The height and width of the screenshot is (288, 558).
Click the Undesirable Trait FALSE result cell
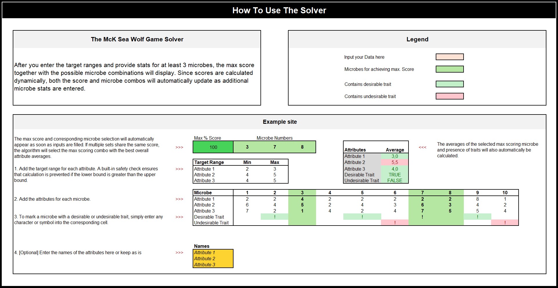tap(395, 180)
